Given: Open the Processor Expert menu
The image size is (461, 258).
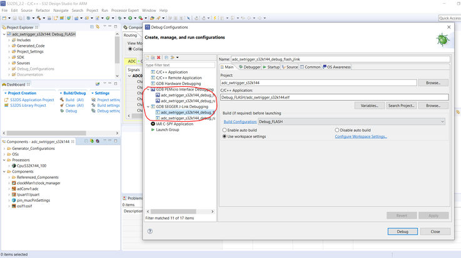Looking at the screenshot, I should 124,10.
